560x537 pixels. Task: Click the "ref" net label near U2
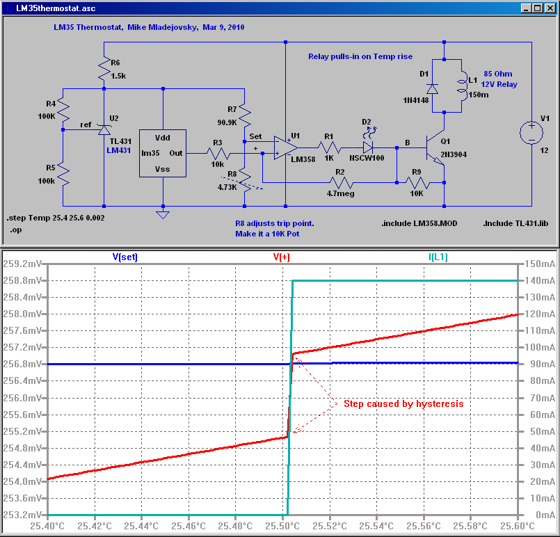pyautogui.click(x=86, y=125)
